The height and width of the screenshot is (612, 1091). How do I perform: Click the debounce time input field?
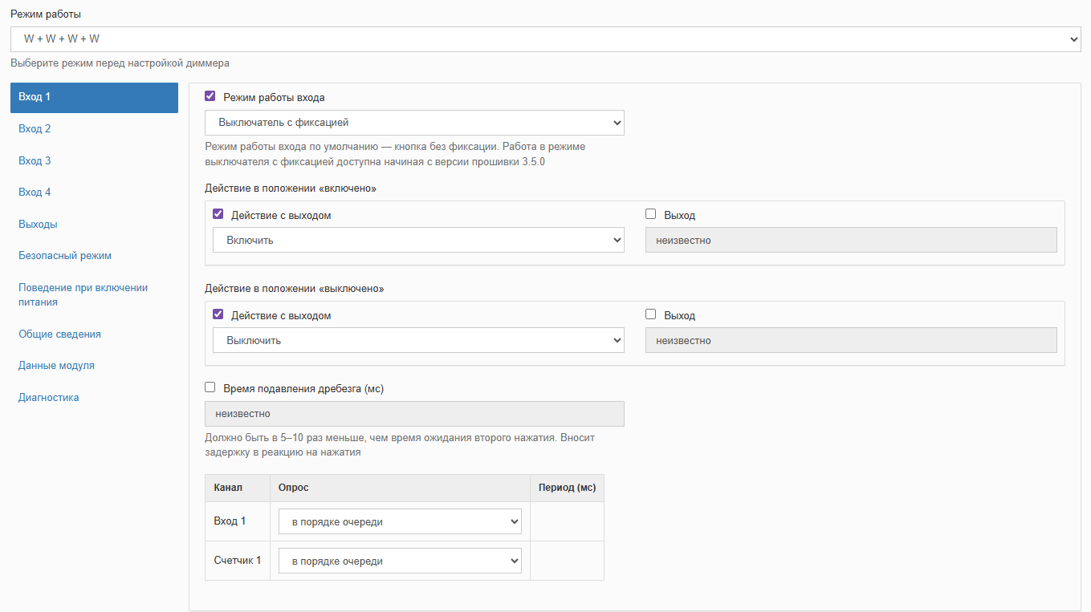click(414, 414)
